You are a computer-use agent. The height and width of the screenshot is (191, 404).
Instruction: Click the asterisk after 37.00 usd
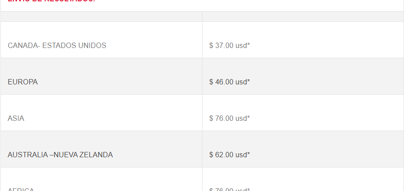click(x=249, y=44)
